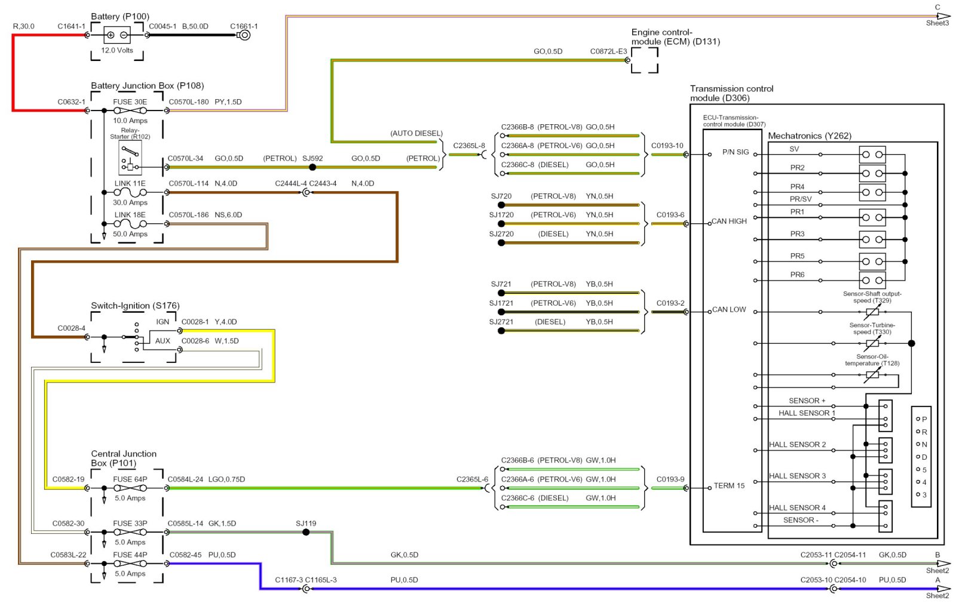Screen dimensions: 956x603
Task: Click the Battery (P100) symbol
Action: click(117, 35)
